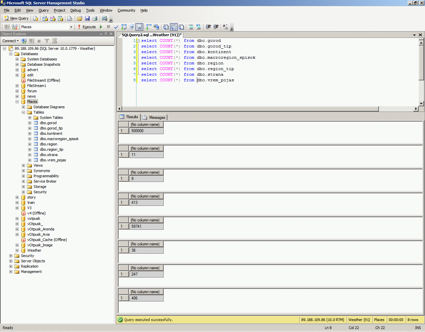
Task: Click the Open File folder icon
Action: (80, 19)
